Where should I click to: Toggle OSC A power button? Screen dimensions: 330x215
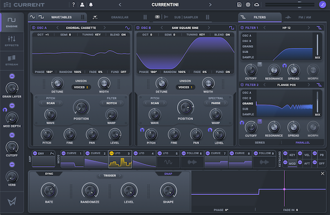[34, 28]
